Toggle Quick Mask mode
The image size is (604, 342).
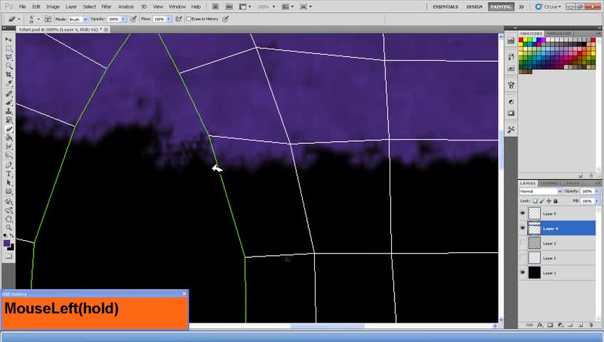click(9, 256)
